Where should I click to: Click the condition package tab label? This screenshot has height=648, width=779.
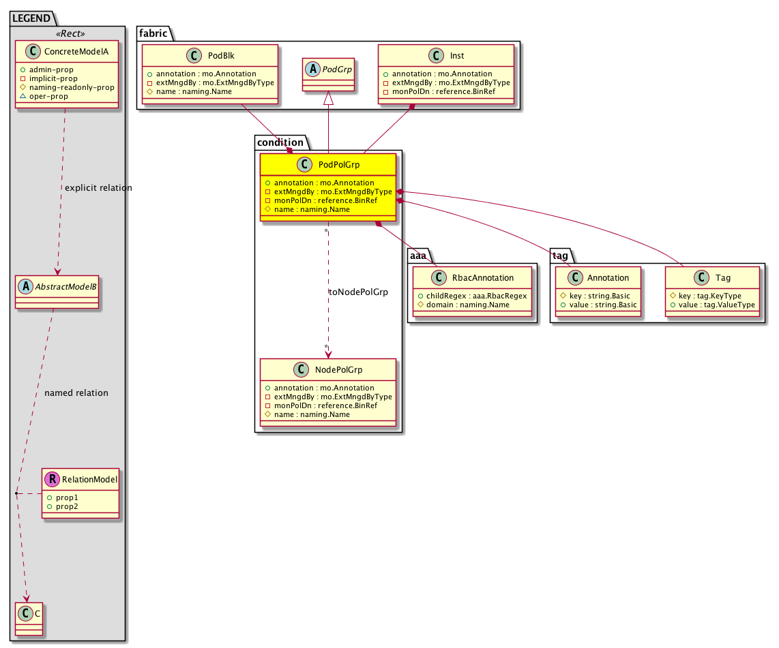point(281,142)
